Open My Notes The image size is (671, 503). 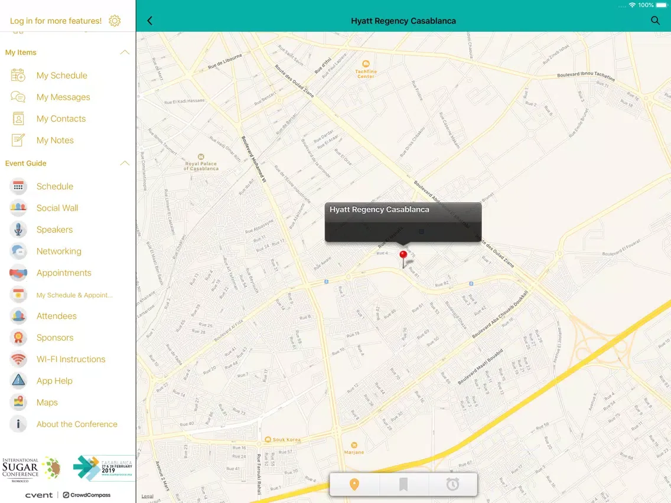(x=55, y=141)
